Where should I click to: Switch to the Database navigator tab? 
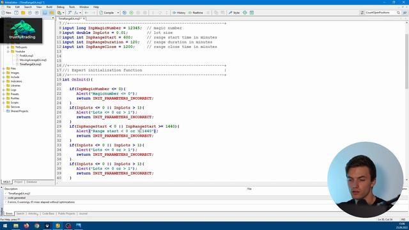pyautogui.click(x=31, y=181)
